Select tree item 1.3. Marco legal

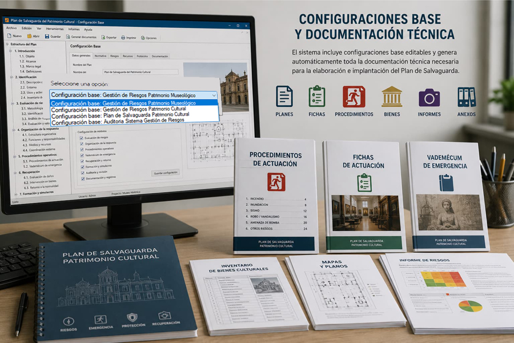30,66
